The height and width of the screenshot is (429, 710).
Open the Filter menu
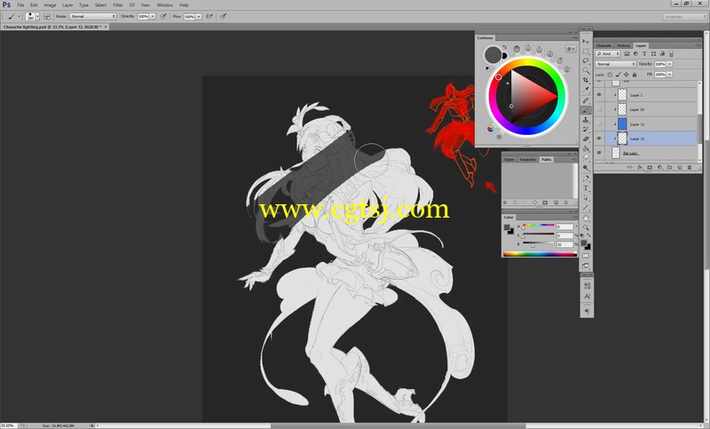[x=118, y=5]
